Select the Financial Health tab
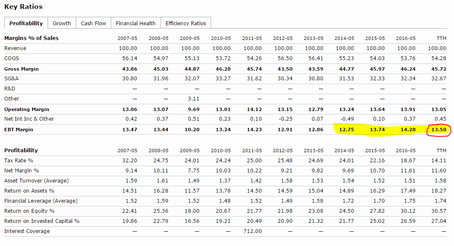This screenshot has width=454, height=246. (136, 23)
